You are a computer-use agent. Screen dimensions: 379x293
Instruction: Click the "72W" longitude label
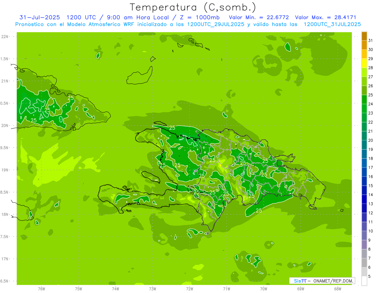click(189, 289)
